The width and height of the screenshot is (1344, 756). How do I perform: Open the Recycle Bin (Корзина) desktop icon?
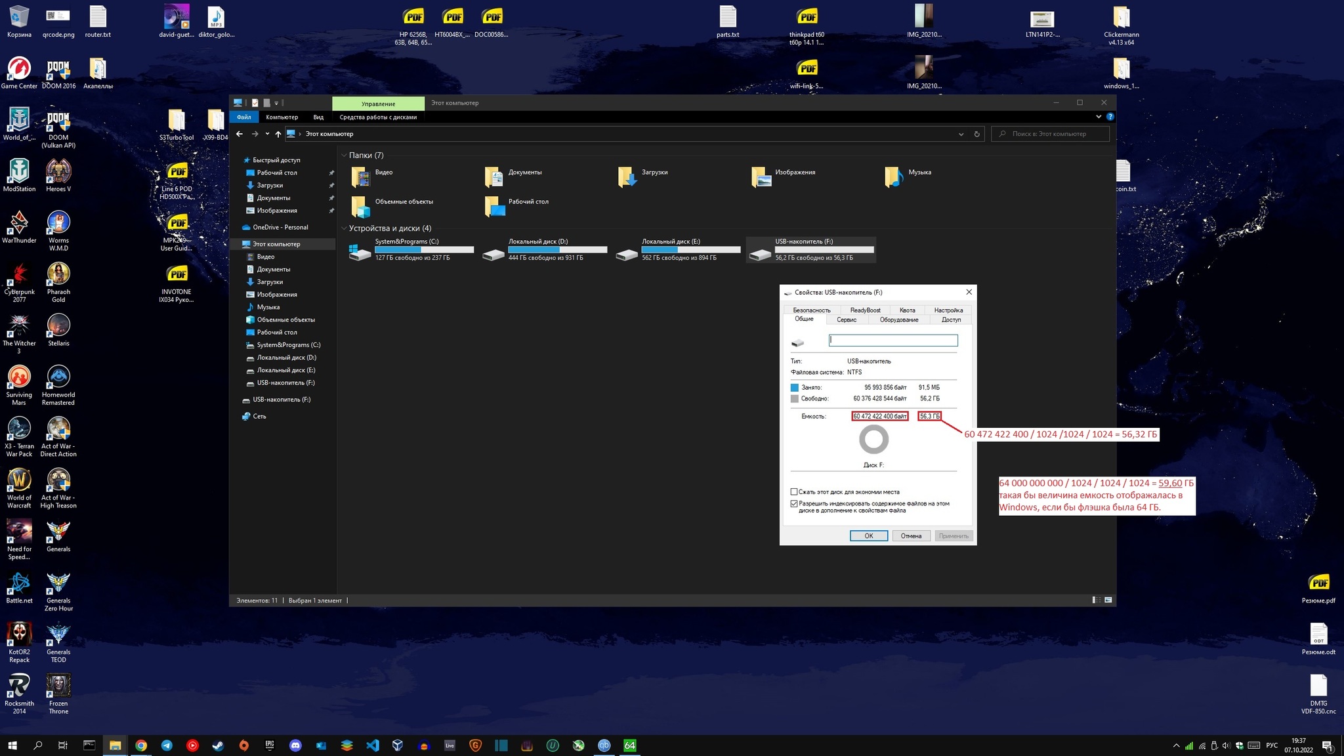click(19, 22)
